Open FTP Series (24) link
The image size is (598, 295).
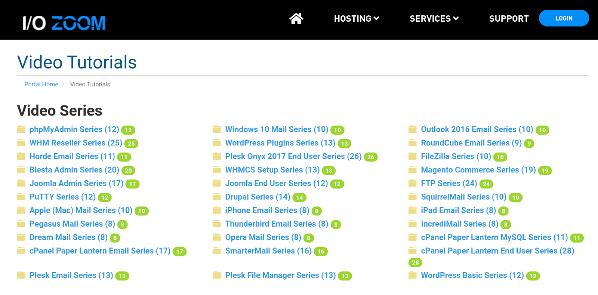(x=449, y=183)
